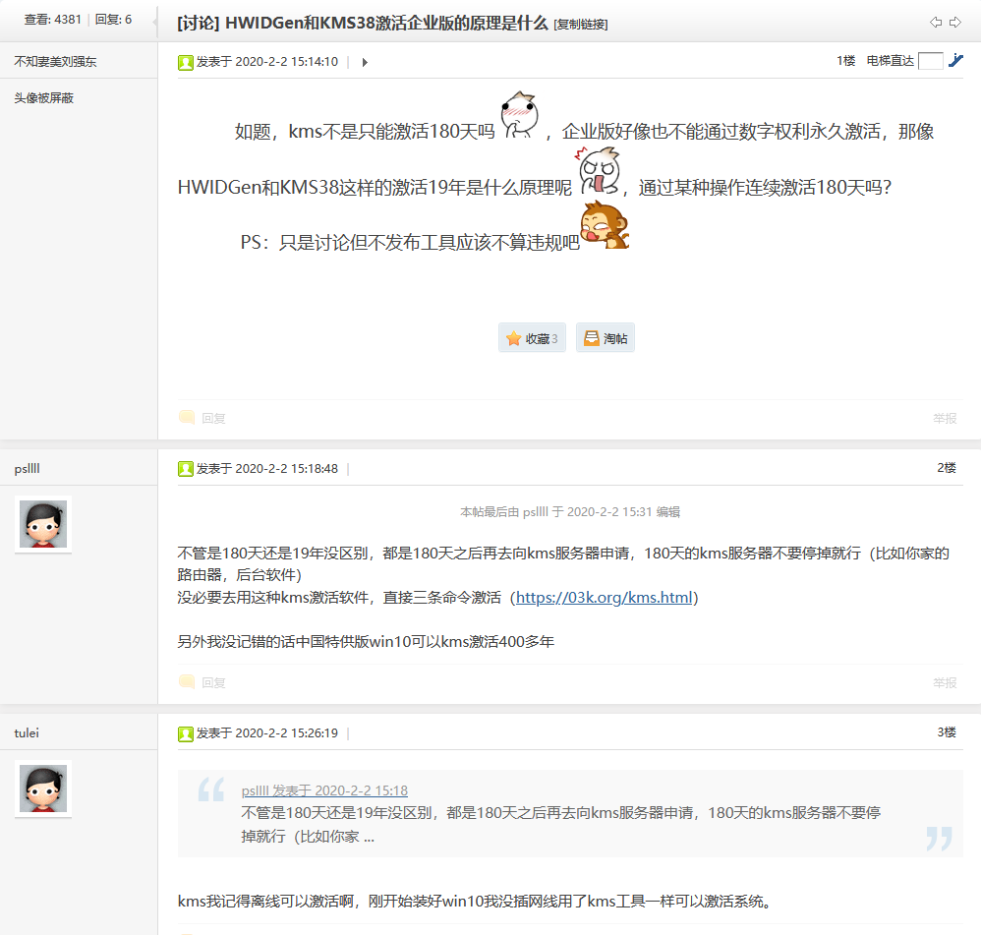Open quoted post link by pslllll
The width and height of the screenshot is (981, 935).
pyautogui.click(x=324, y=790)
